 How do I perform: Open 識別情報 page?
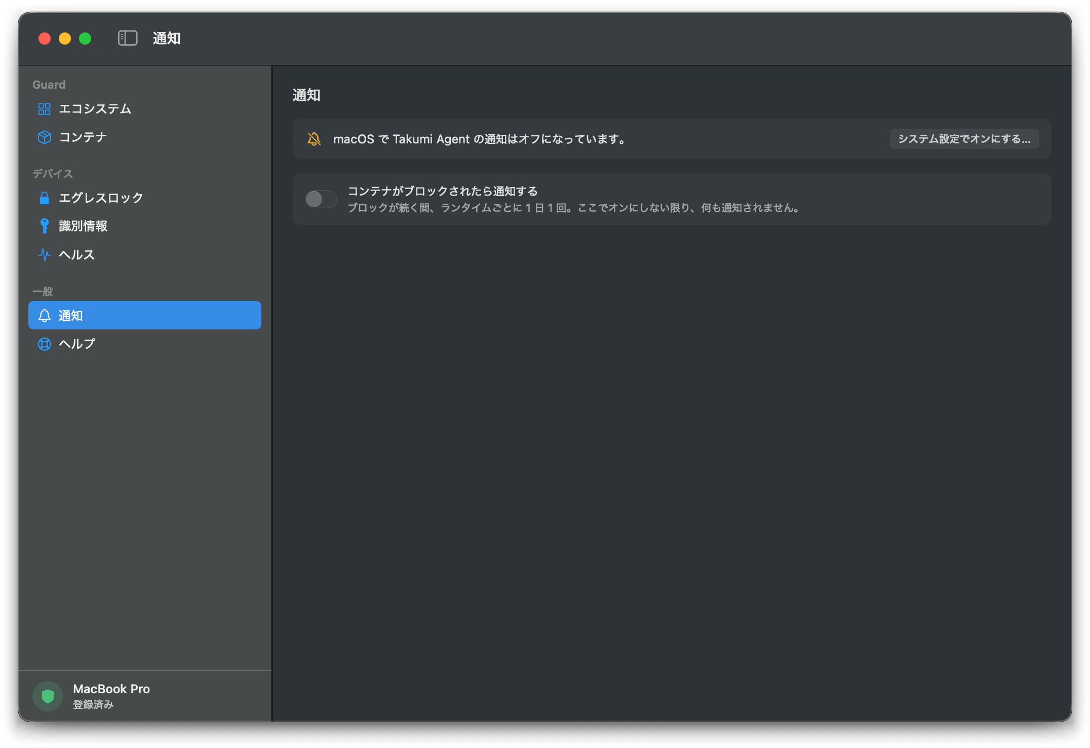pyautogui.click(x=145, y=226)
